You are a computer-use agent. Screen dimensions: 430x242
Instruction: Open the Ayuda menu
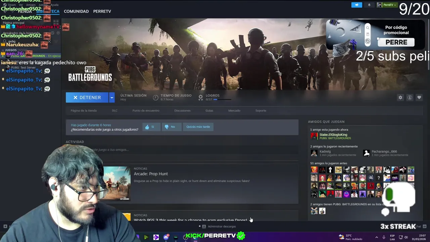pyautogui.click(x=54, y=5)
